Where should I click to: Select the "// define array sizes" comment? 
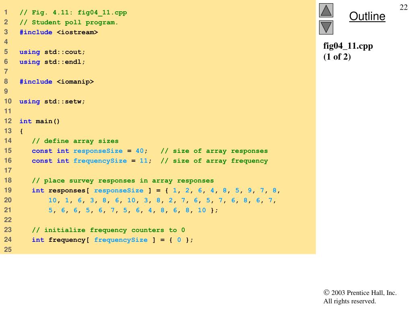(x=75, y=141)
